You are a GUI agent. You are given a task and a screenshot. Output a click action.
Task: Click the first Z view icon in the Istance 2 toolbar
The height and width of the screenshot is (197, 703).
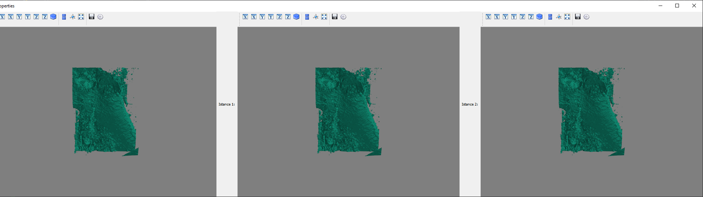[522, 17]
